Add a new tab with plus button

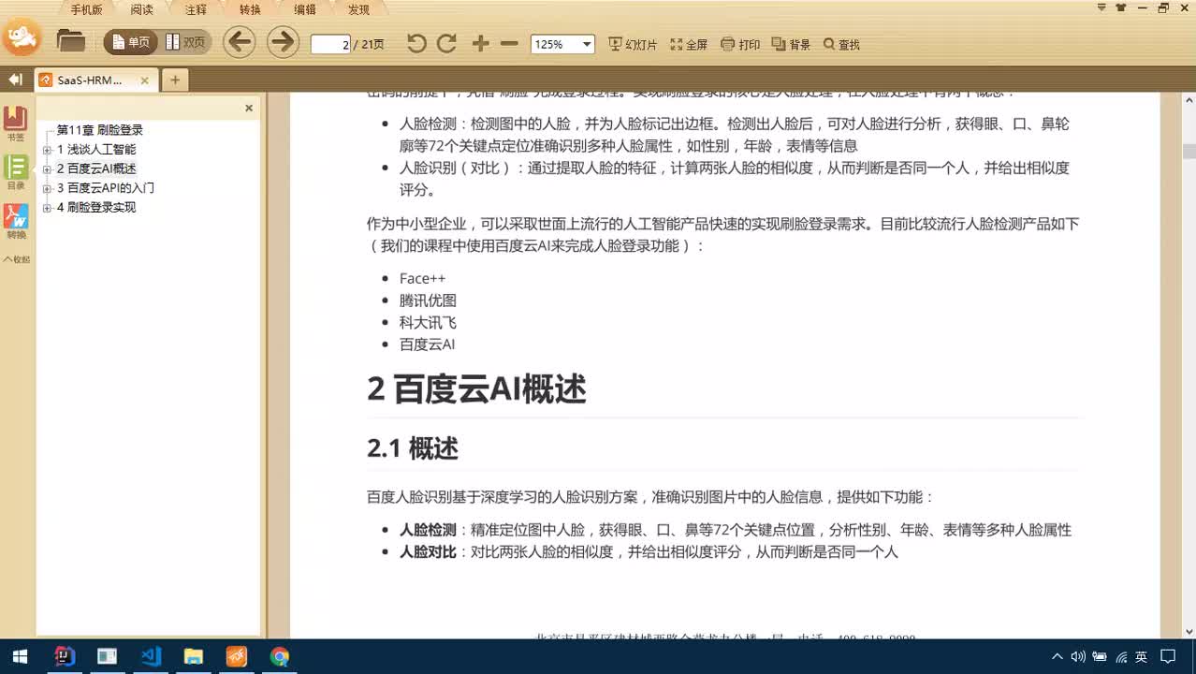point(174,81)
